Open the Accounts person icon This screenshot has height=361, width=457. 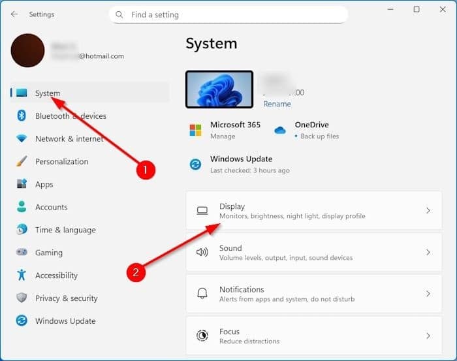pos(22,207)
